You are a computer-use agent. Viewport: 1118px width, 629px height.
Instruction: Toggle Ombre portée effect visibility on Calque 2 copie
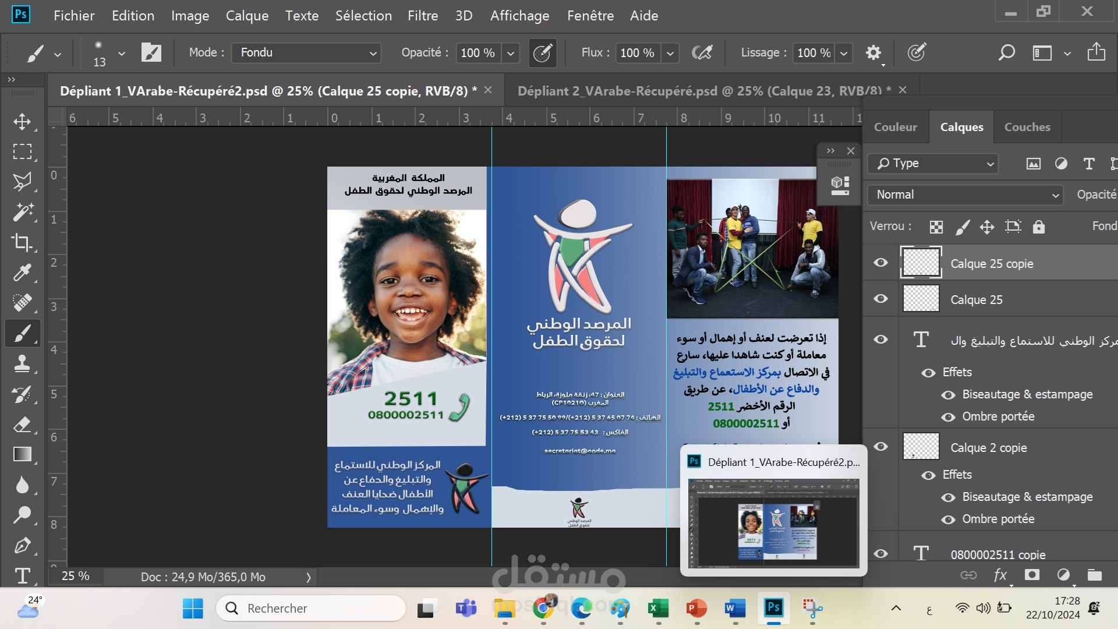pyautogui.click(x=949, y=519)
